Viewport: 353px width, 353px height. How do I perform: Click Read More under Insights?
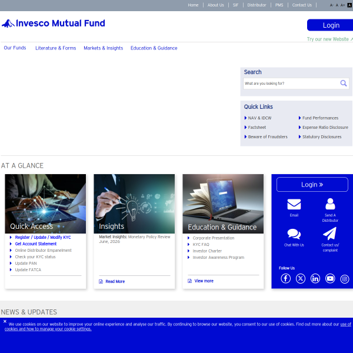[115, 281]
